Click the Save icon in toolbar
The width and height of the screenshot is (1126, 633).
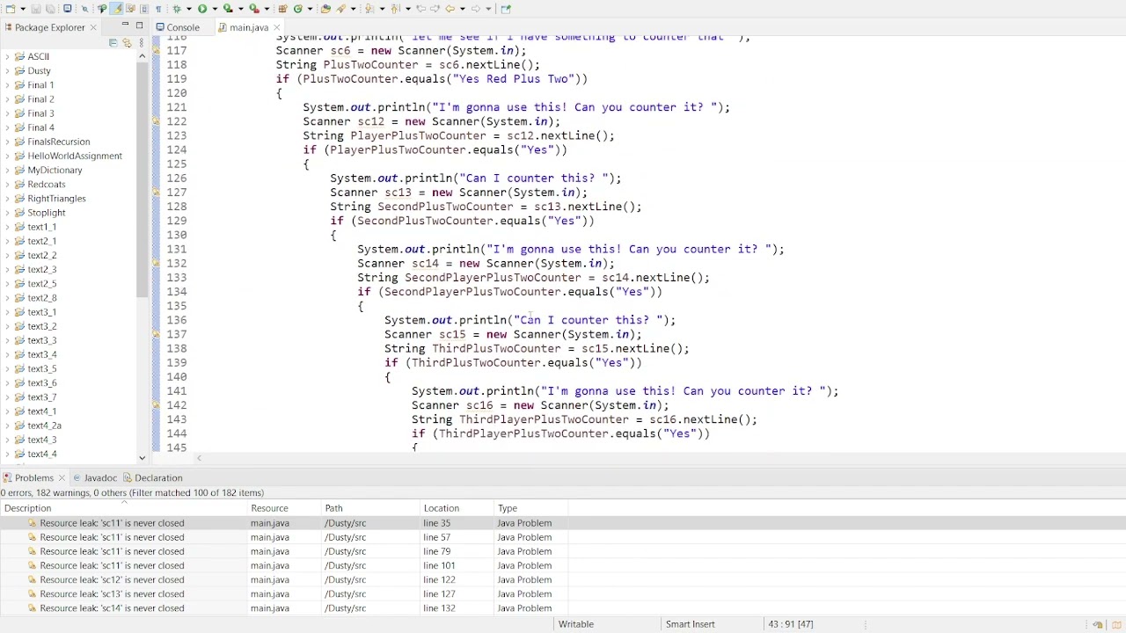(x=36, y=9)
